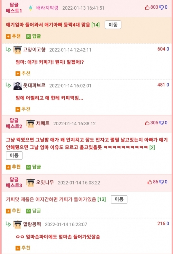Click 이동 button under 제페트 comment
The height and width of the screenshot is (254, 173).
(14, 155)
